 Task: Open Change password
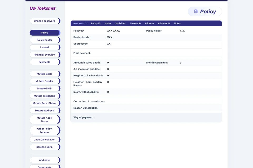click(45, 21)
